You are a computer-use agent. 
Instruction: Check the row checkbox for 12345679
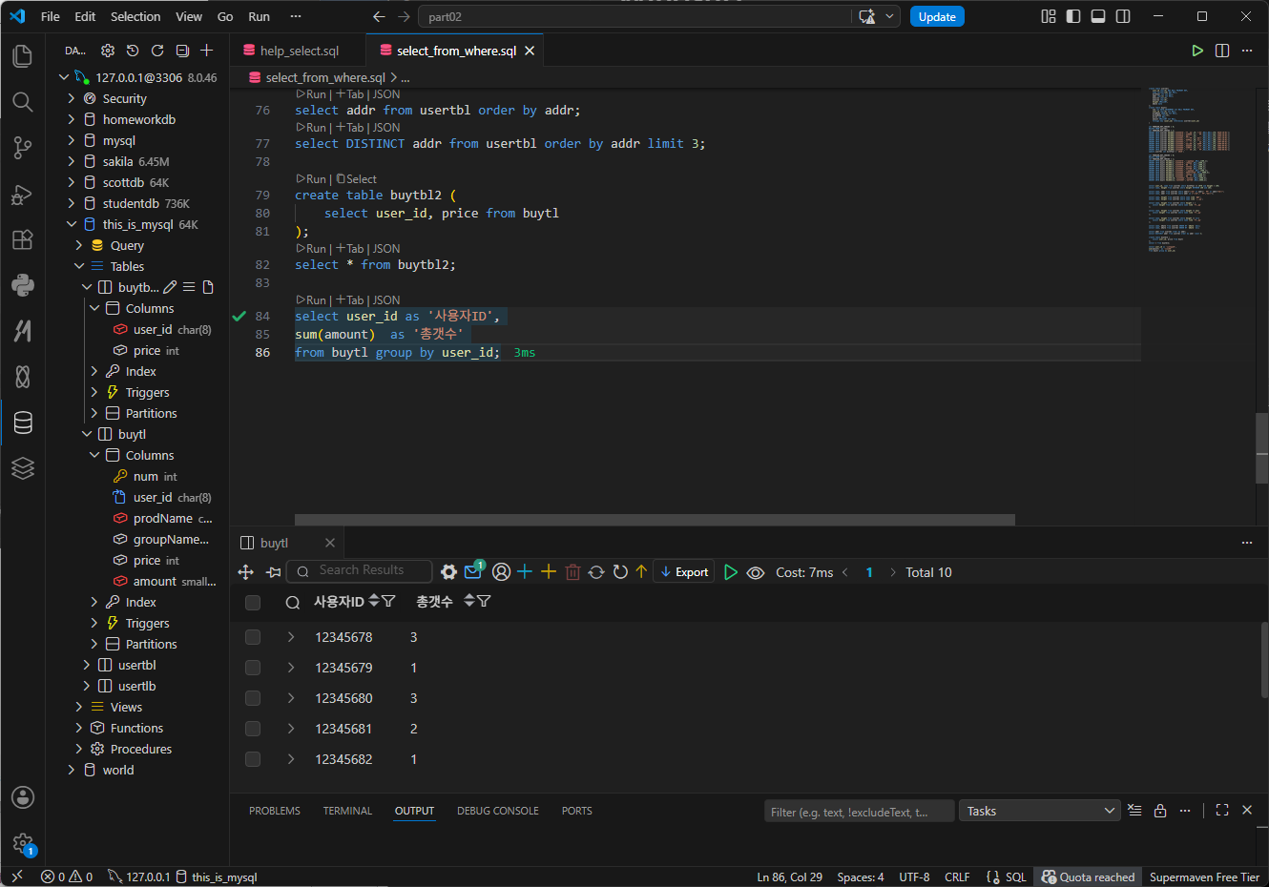(x=253, y=668)
